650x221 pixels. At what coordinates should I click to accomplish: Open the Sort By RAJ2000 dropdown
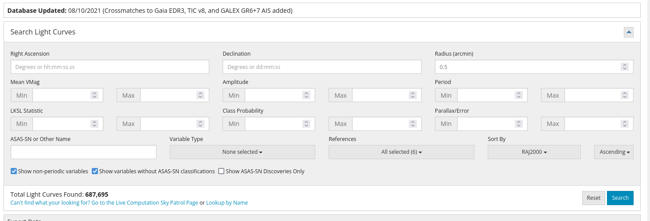(x=534, y=152)
